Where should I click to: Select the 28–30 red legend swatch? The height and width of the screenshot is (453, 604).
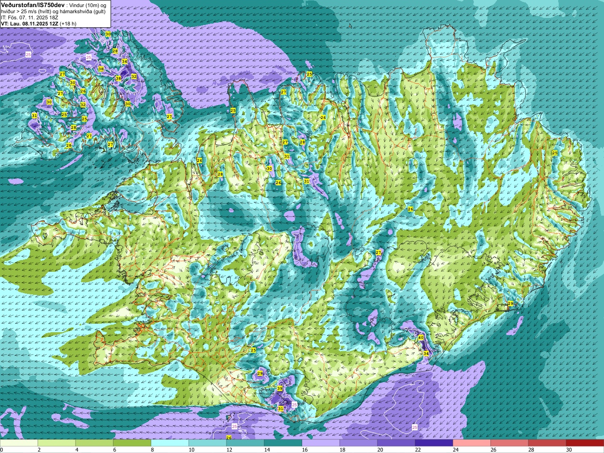pyautogui.click(x=547, y=443)
